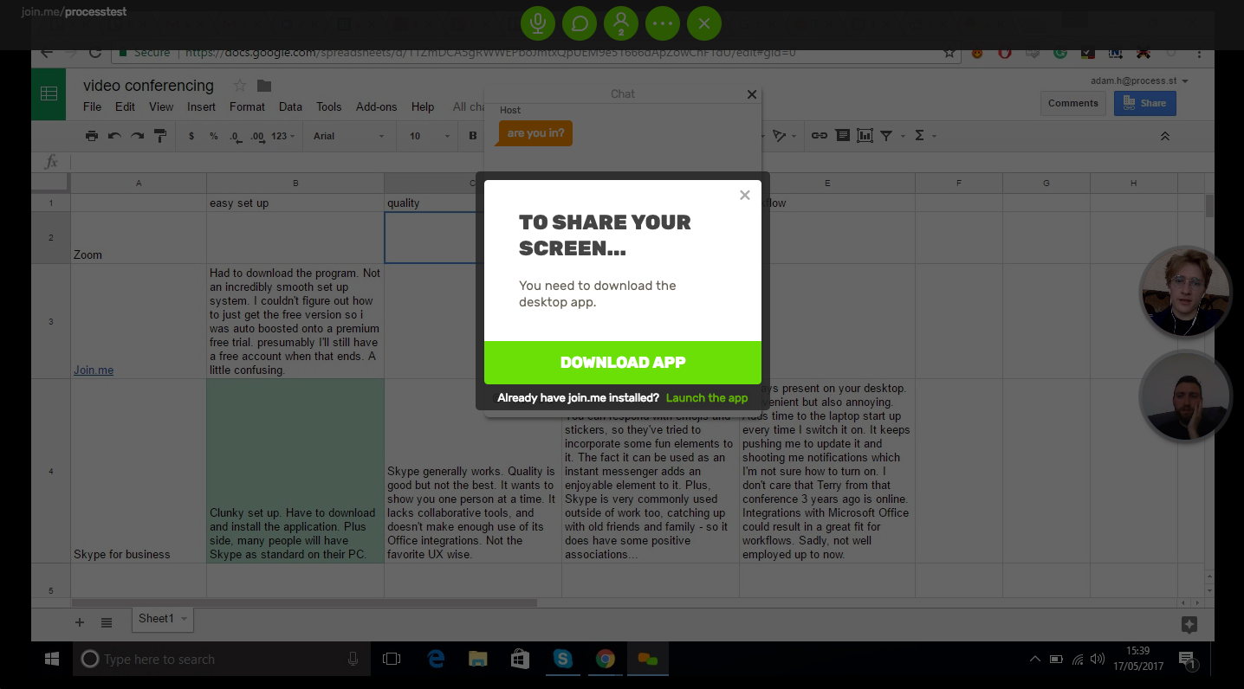The height and width of the screenshot is (689, 1244).
Task: Select the 'easy set up' header cell
Action: coord(295,203)
